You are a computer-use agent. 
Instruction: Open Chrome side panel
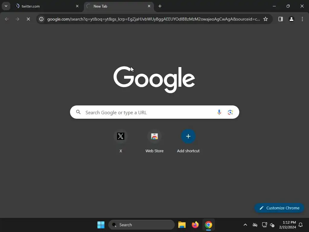(x=281, y=19)
